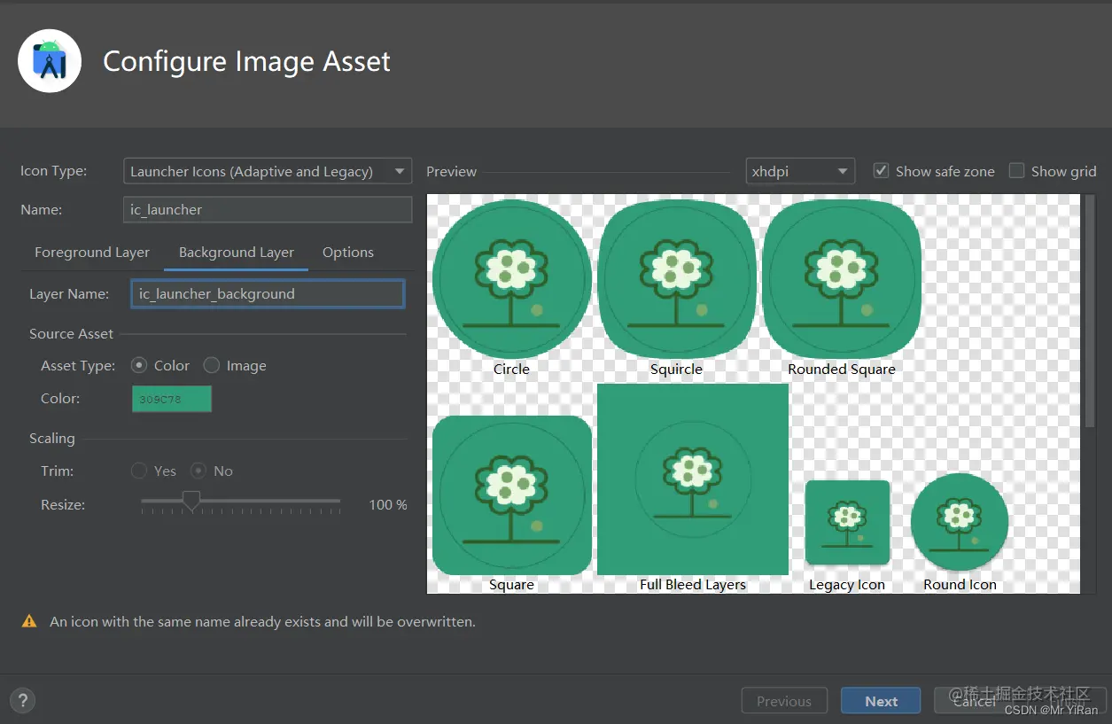The height and width of the screenshot is (724, 1112).
Task: Click the Cancel button
Action: (x=975, y=701)
